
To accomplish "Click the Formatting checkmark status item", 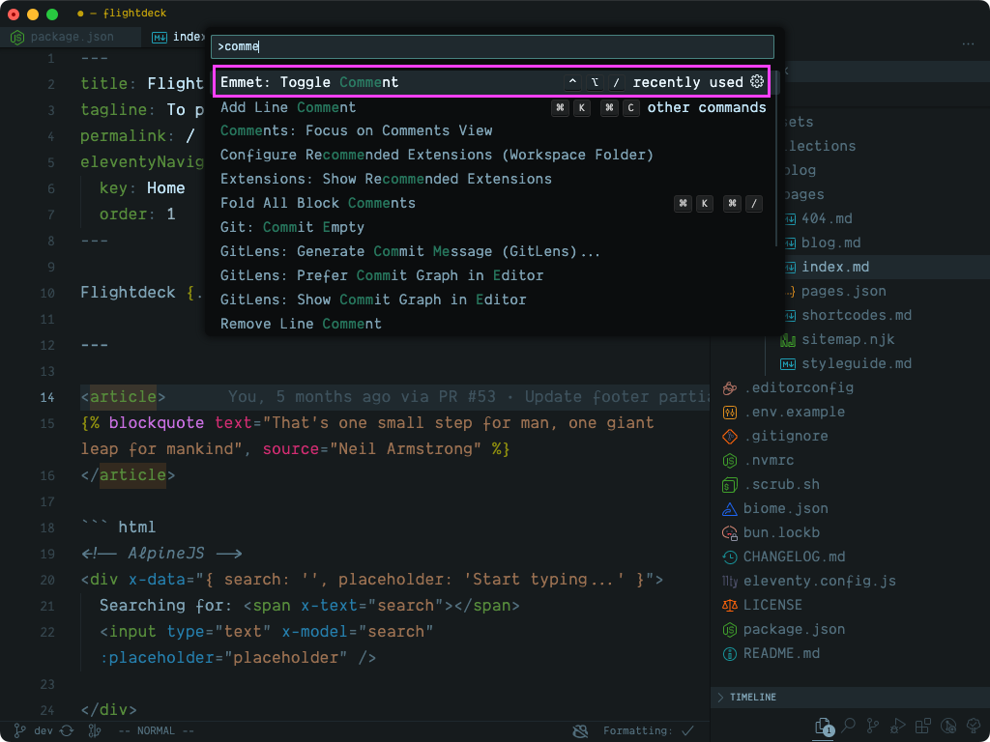I will click(x=649, y=731).
